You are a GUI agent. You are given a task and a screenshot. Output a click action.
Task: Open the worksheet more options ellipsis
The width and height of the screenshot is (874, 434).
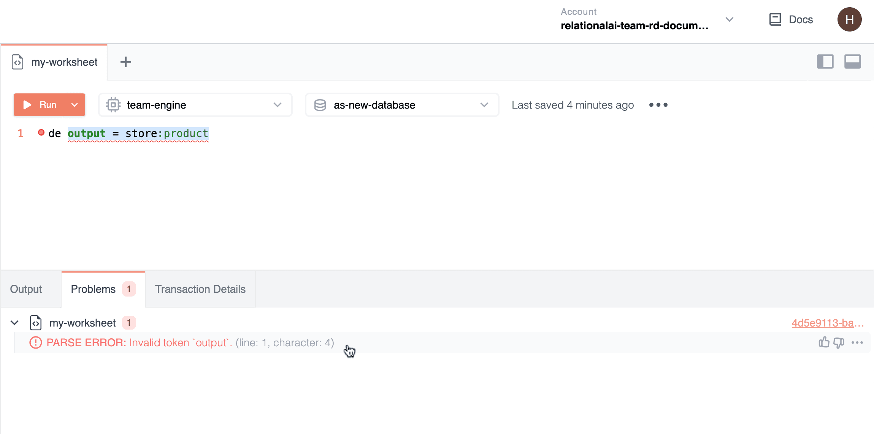658,105
